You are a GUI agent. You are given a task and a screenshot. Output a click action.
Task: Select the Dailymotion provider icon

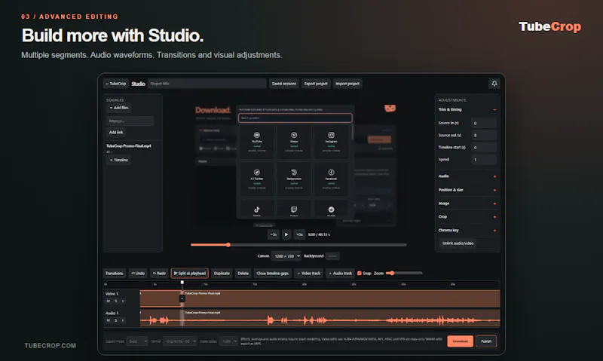[x=294, y=173]
